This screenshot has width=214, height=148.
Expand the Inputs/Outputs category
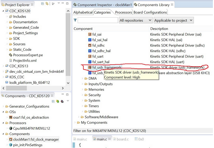point(82,84)
